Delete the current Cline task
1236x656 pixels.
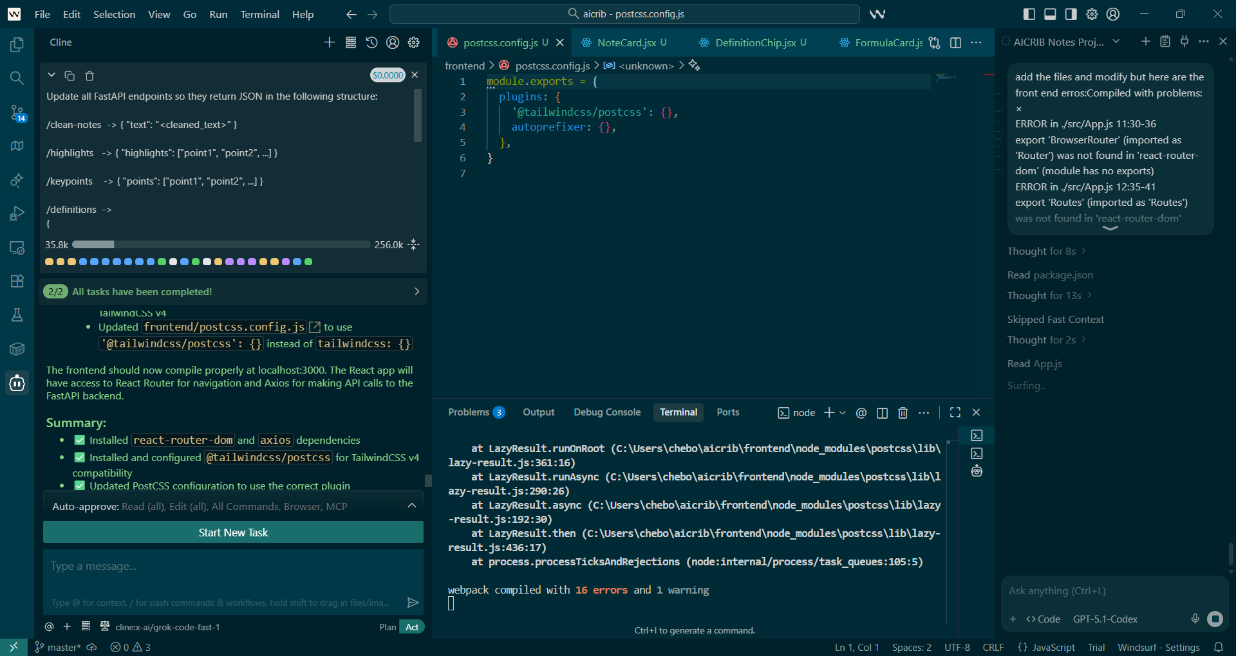(89, 76)
